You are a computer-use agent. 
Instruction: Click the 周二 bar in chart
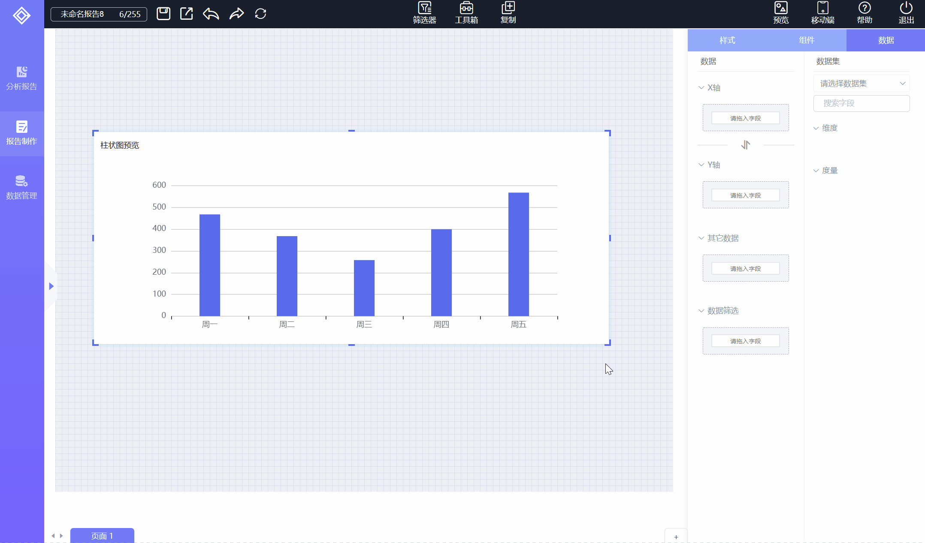(x=287, y=276)
